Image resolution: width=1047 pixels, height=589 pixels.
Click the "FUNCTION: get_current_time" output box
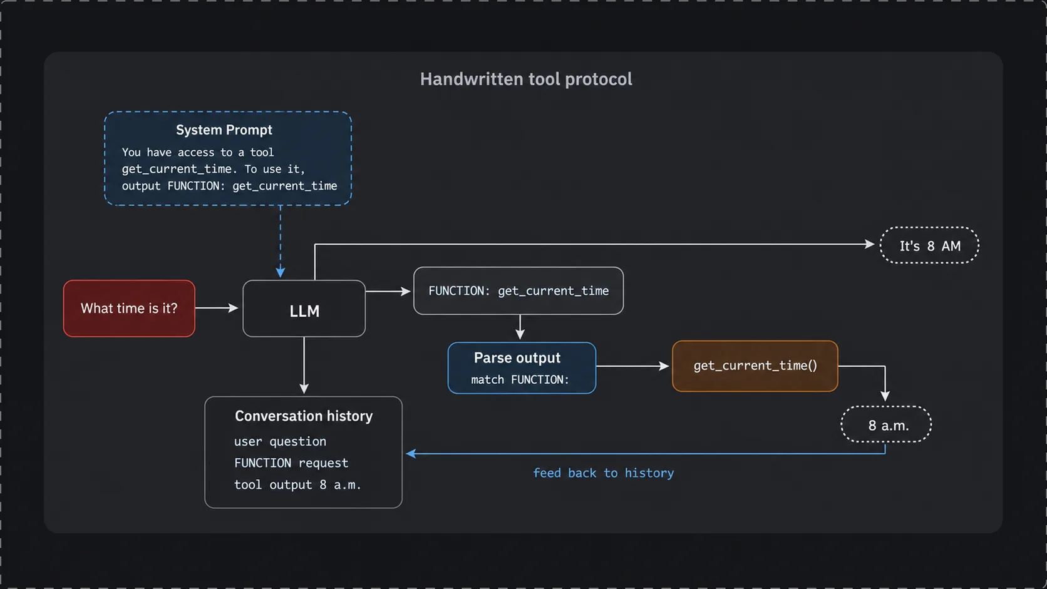coord(518,291)
